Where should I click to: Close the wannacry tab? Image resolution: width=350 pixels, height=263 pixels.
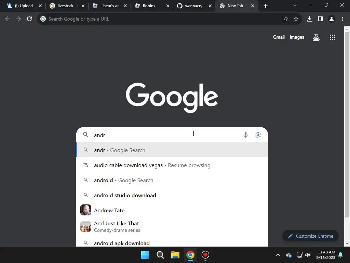pos(210,6)
